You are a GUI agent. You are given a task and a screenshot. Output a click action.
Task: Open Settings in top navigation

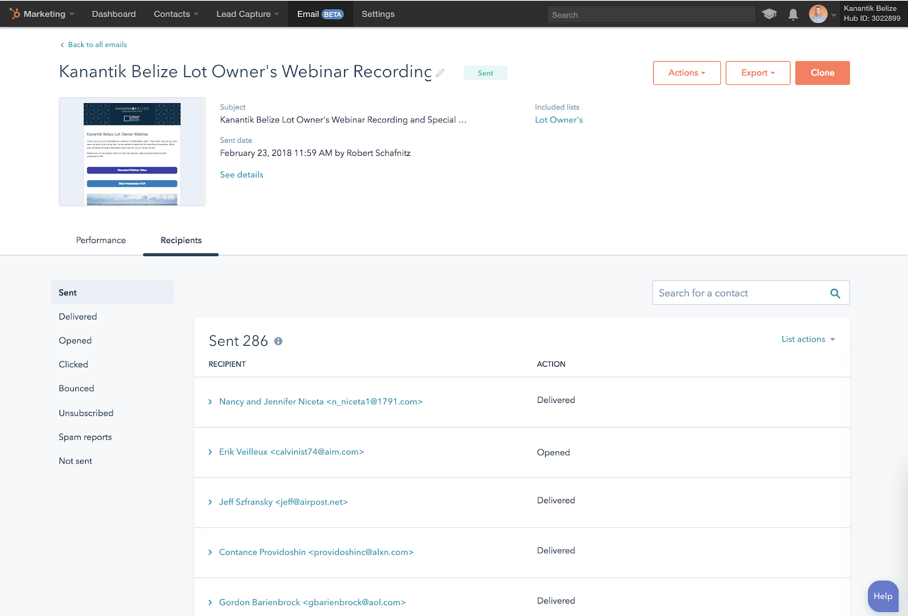378,14
